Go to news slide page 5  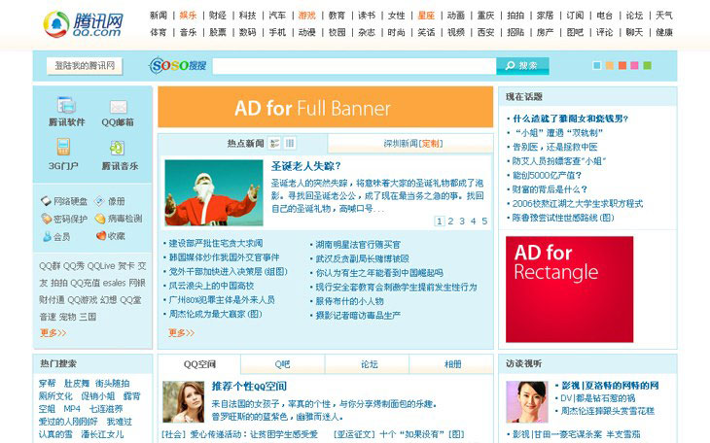[484, 221]
